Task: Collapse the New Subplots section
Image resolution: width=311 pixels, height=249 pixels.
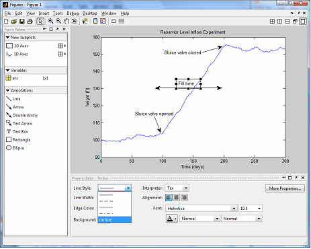Action: point(7,38)
